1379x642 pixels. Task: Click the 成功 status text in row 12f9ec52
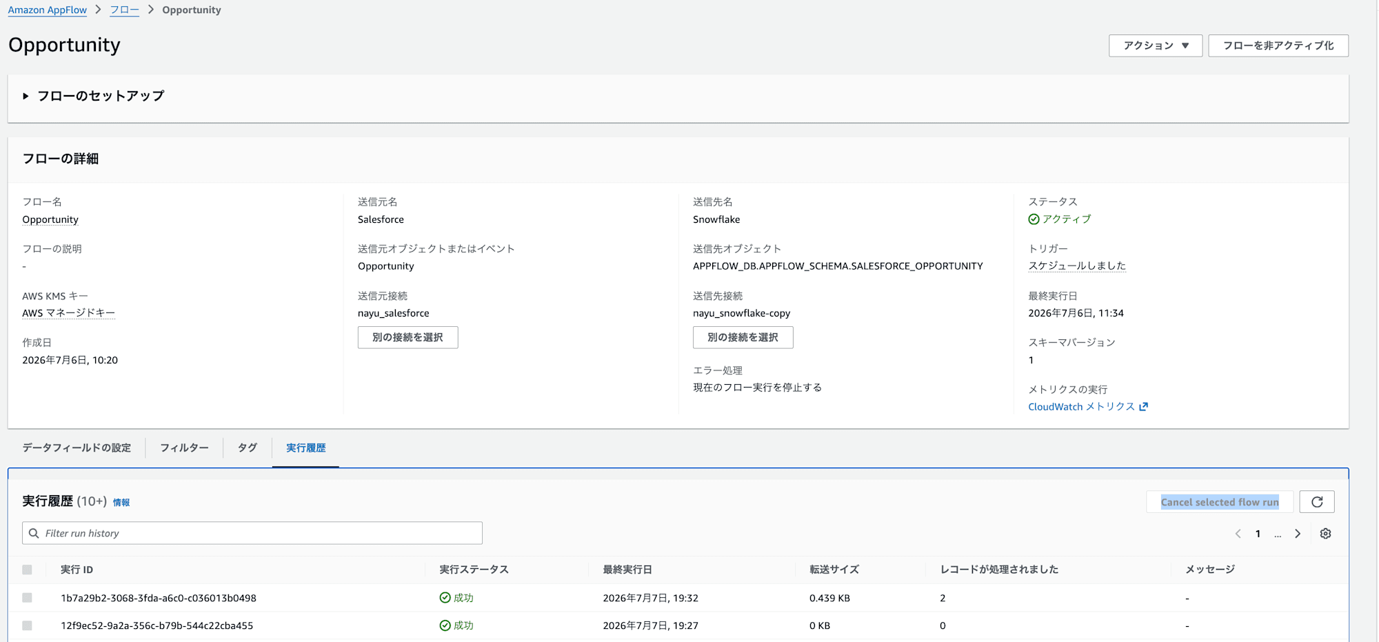tap(463, 625)
